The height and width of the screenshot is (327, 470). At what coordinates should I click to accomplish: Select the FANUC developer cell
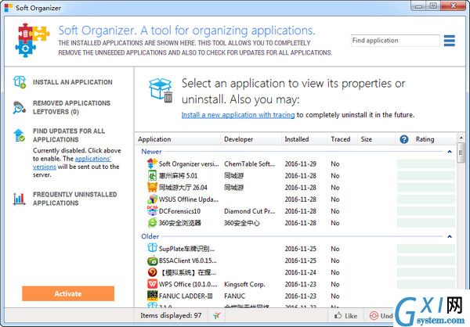click(234, 296)
